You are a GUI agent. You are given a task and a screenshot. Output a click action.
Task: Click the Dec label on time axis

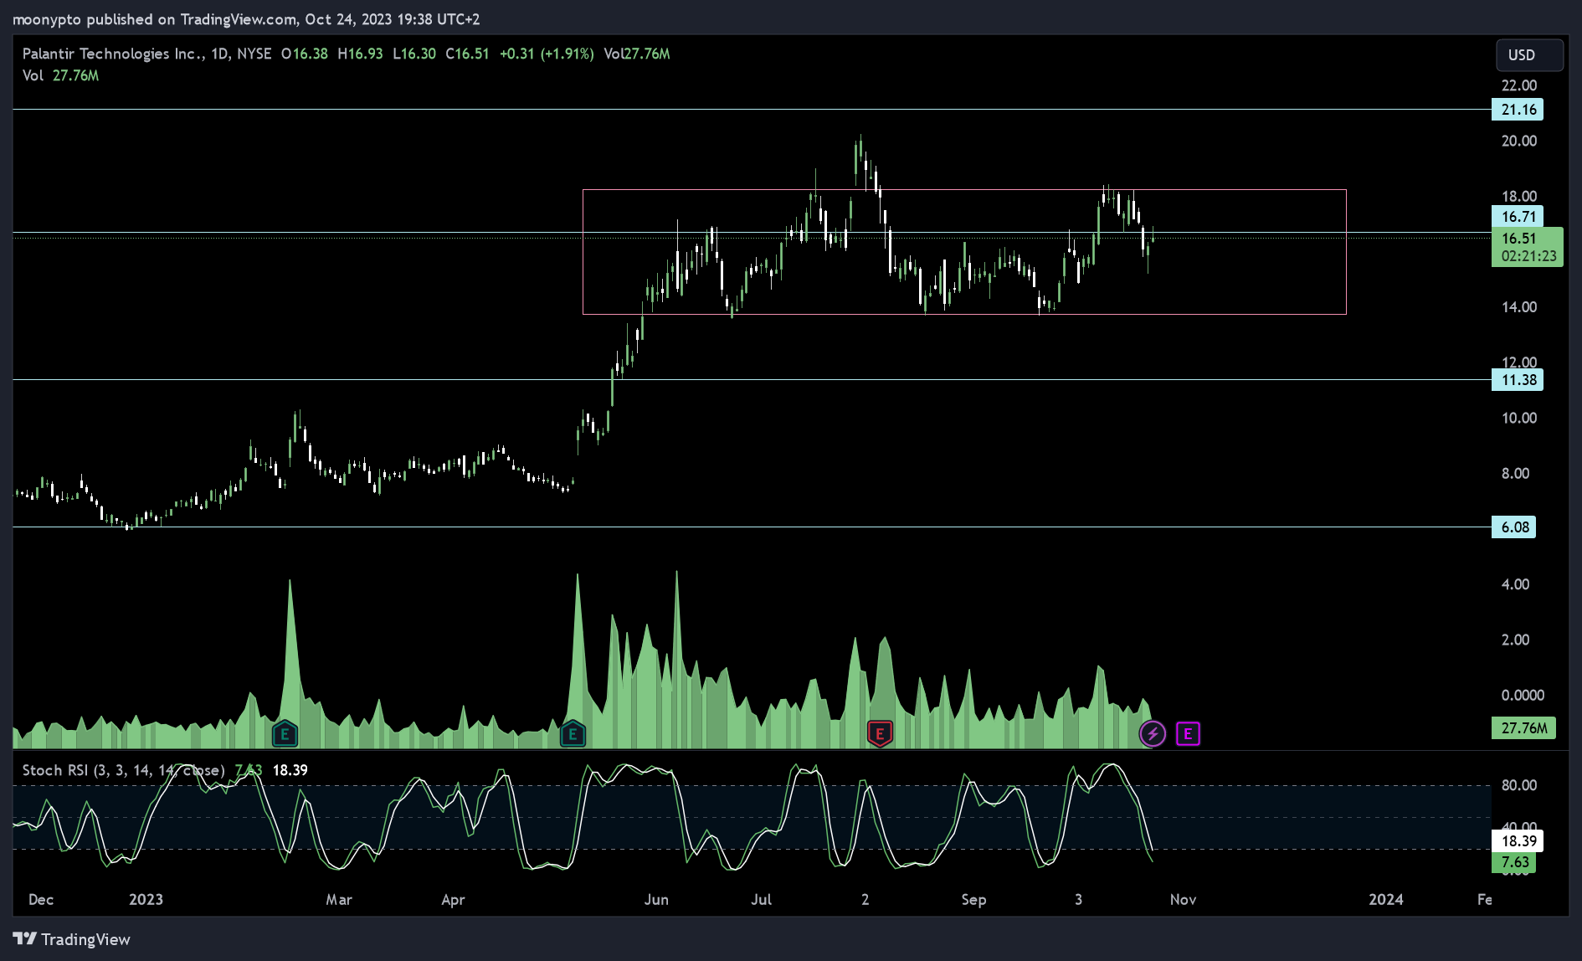(x=41, y=900)
